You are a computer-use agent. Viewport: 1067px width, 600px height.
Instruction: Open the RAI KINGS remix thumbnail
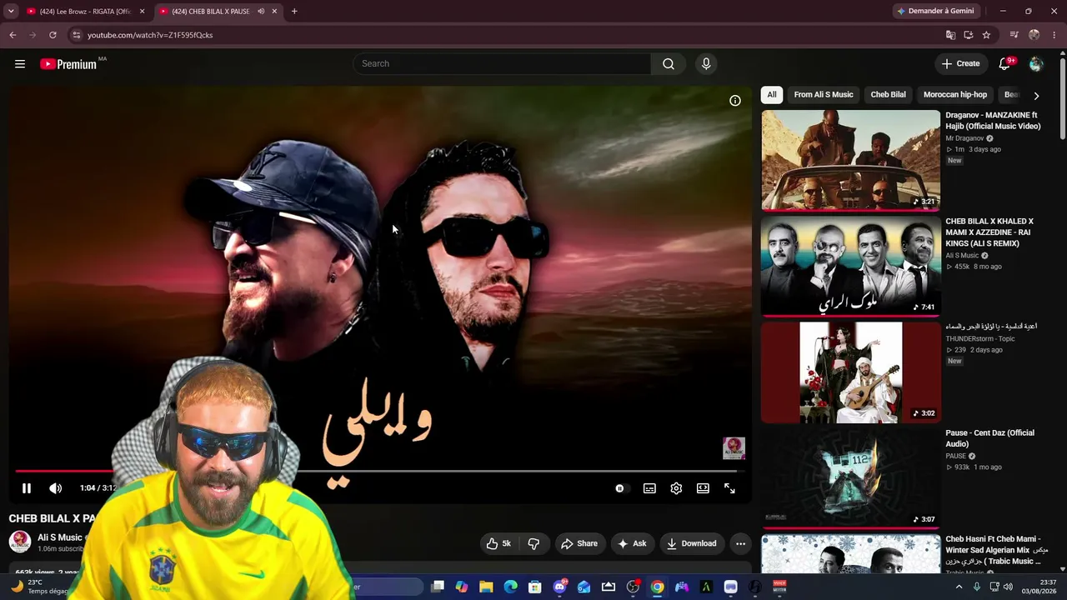point(850,267)
